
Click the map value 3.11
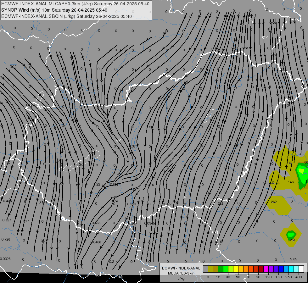(13, 67)
